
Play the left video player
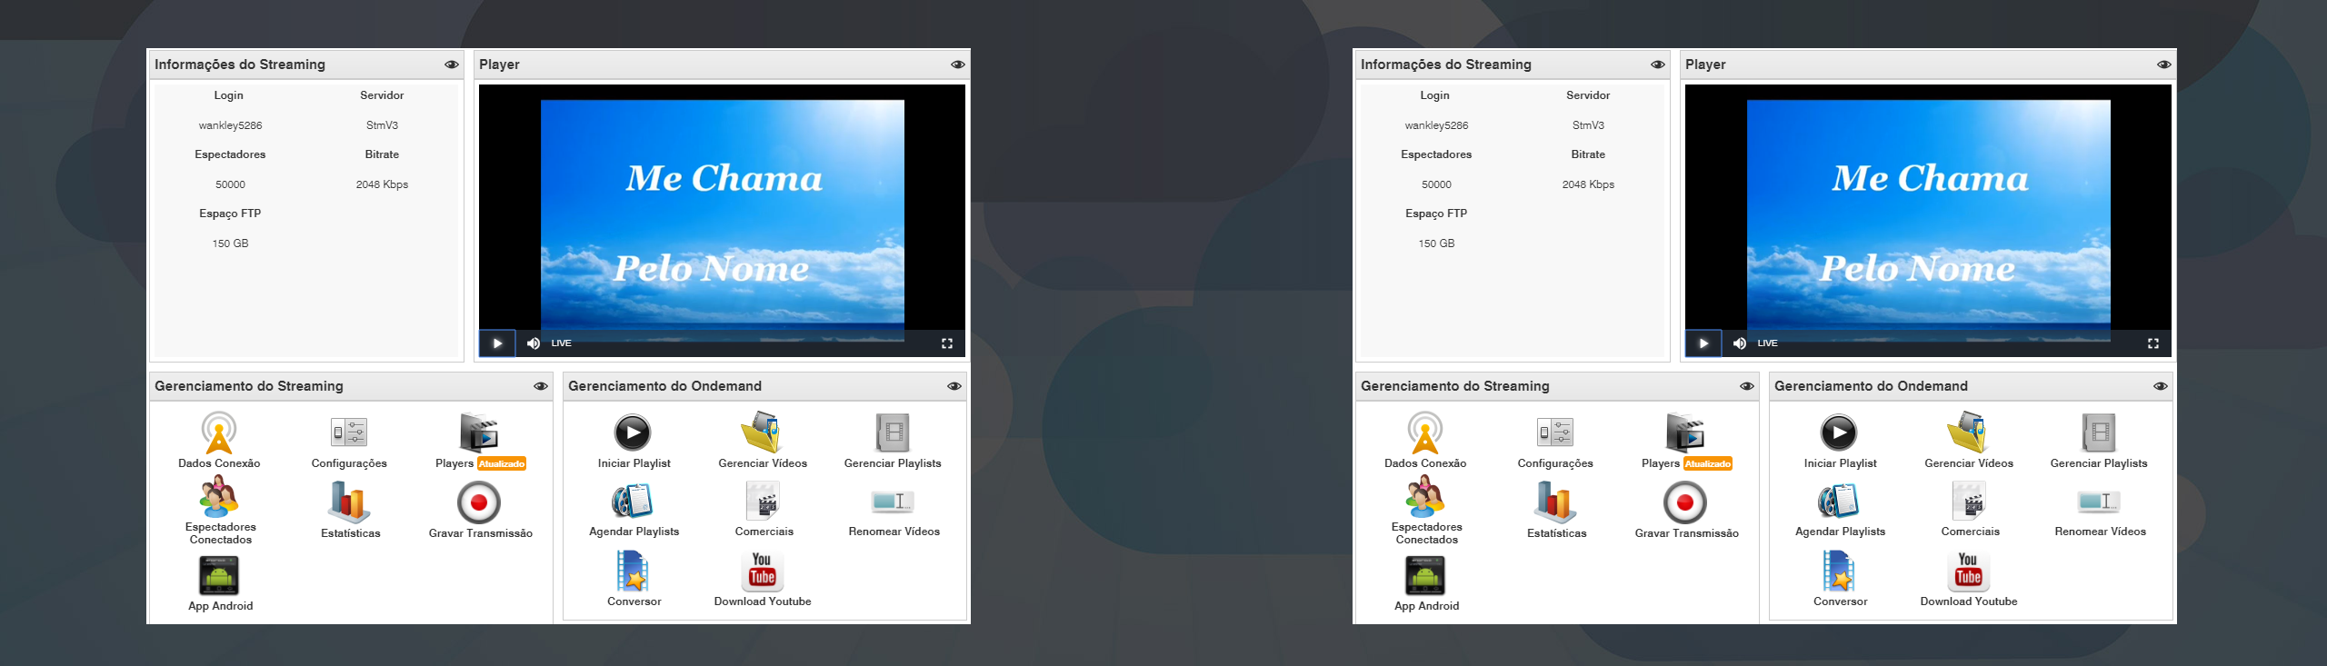point(497,343)
